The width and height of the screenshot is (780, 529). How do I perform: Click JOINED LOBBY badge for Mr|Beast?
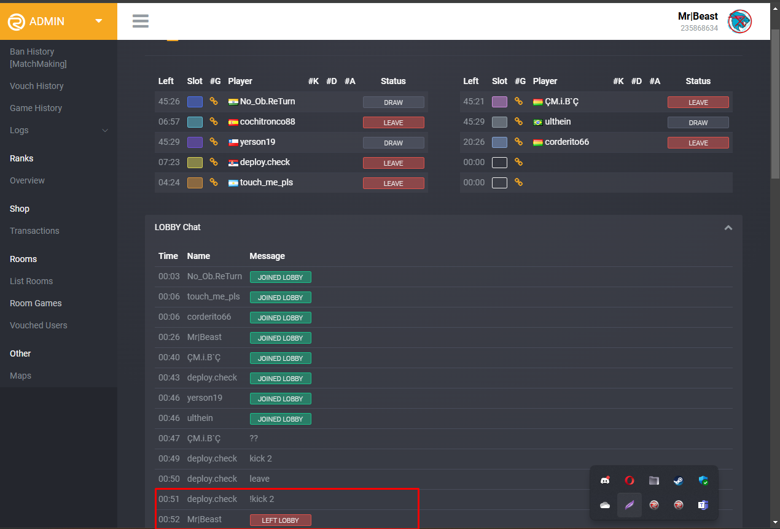(280, 338)
